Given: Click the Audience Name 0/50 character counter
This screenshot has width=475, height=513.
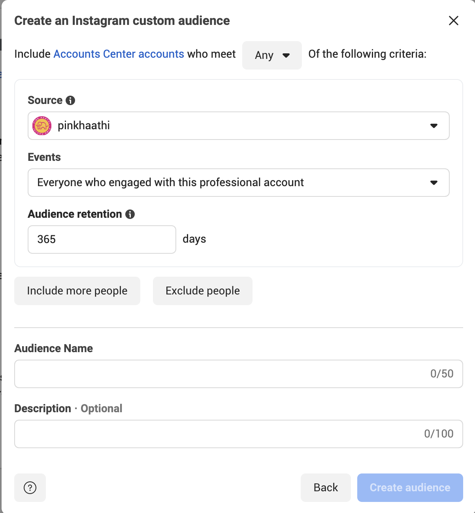Looking at the screenshot, I should (442, 374).
